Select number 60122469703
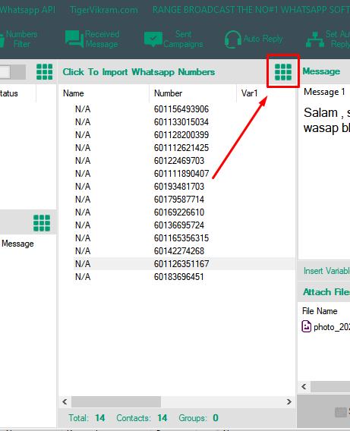The image size is (350, 431). point(179,161)
